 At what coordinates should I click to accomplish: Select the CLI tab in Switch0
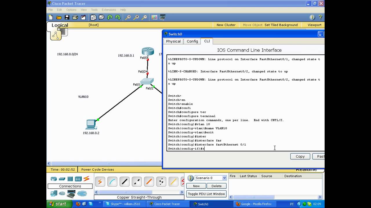point(207,41)
